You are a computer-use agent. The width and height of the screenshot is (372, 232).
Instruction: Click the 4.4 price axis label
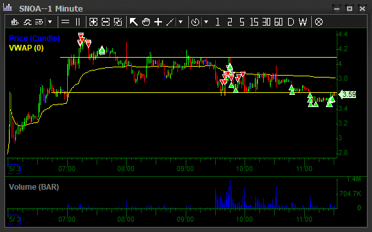[343, 35]
